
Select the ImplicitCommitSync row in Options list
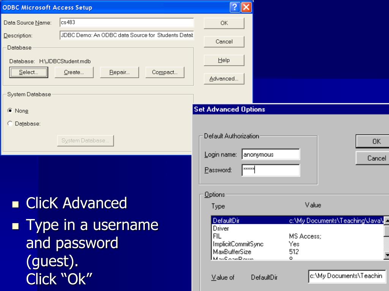coord(298,244)
